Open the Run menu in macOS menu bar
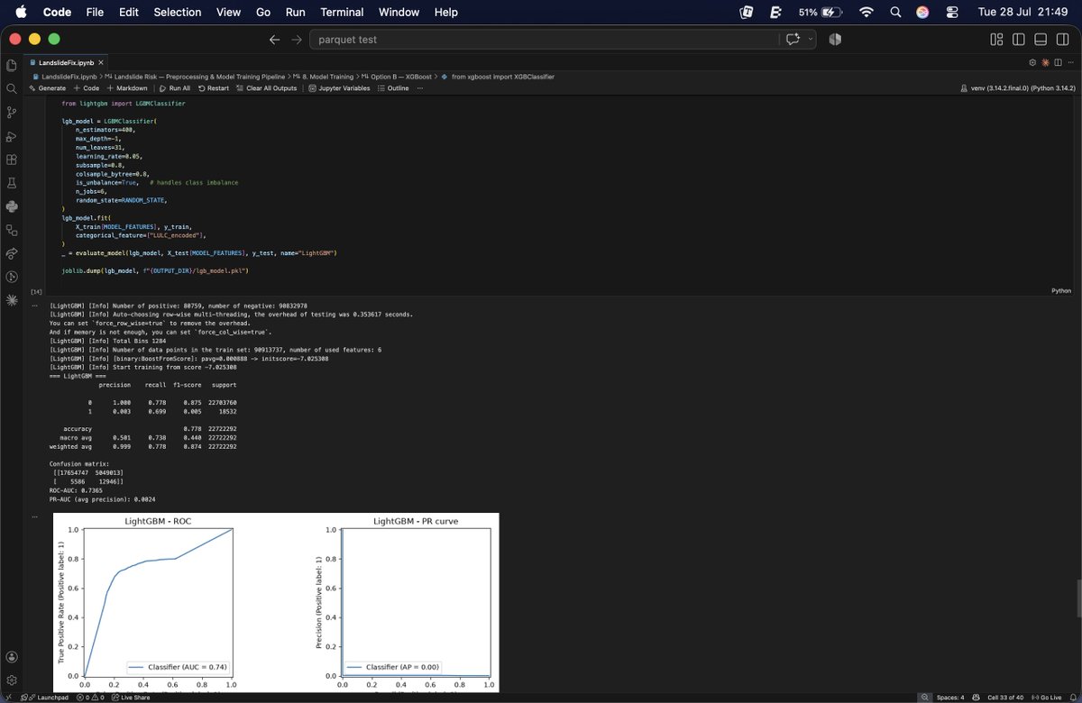The image size is (1082, 703). (295, 12)
